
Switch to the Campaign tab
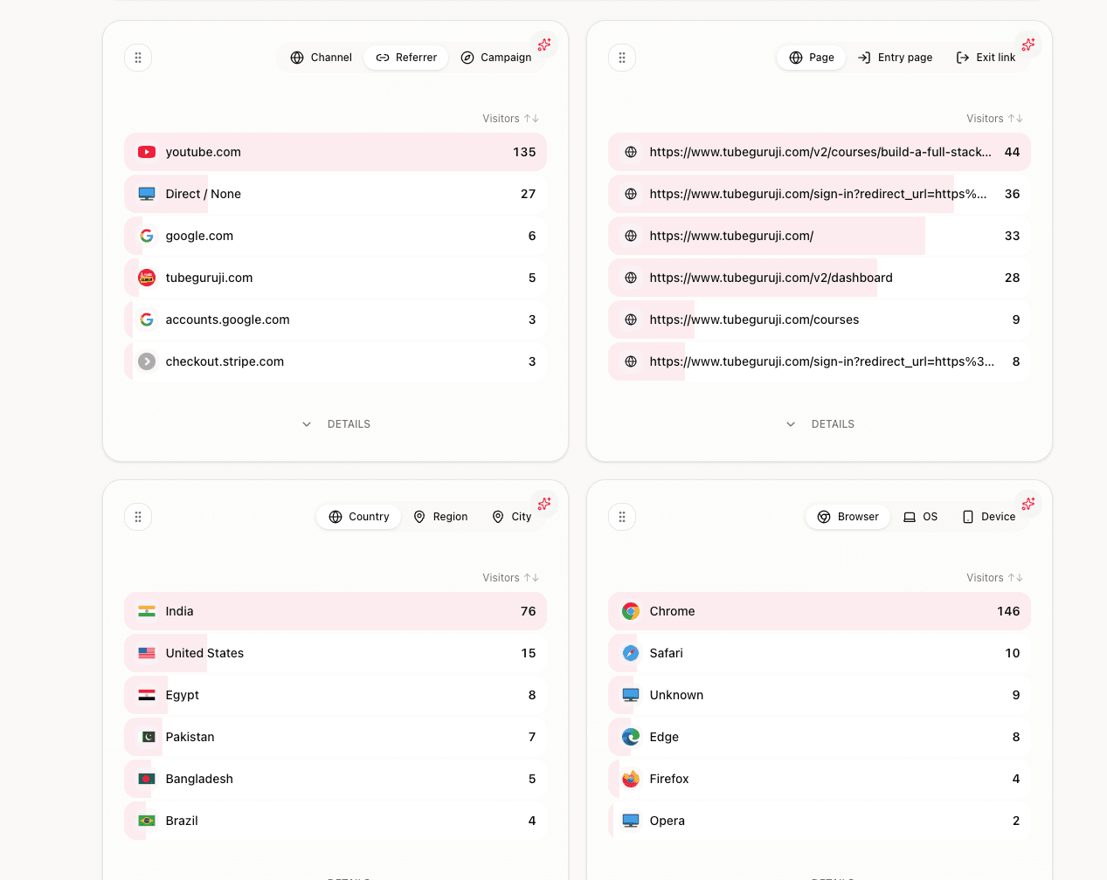click(x=496, y=58)
